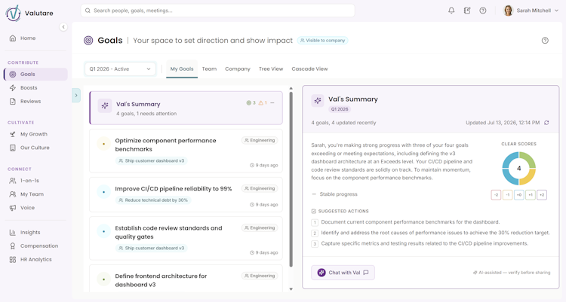Screen dimensions: 566x302
Task: Open the Optimize component performance benchmarks goal
Action: (186, 151)
